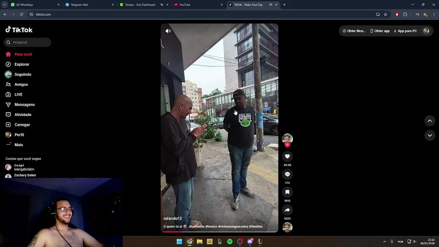Show hidden system tray icons
Image resolution: width=439 pixels, height=247 pixels.
click(x=384, y=242)
